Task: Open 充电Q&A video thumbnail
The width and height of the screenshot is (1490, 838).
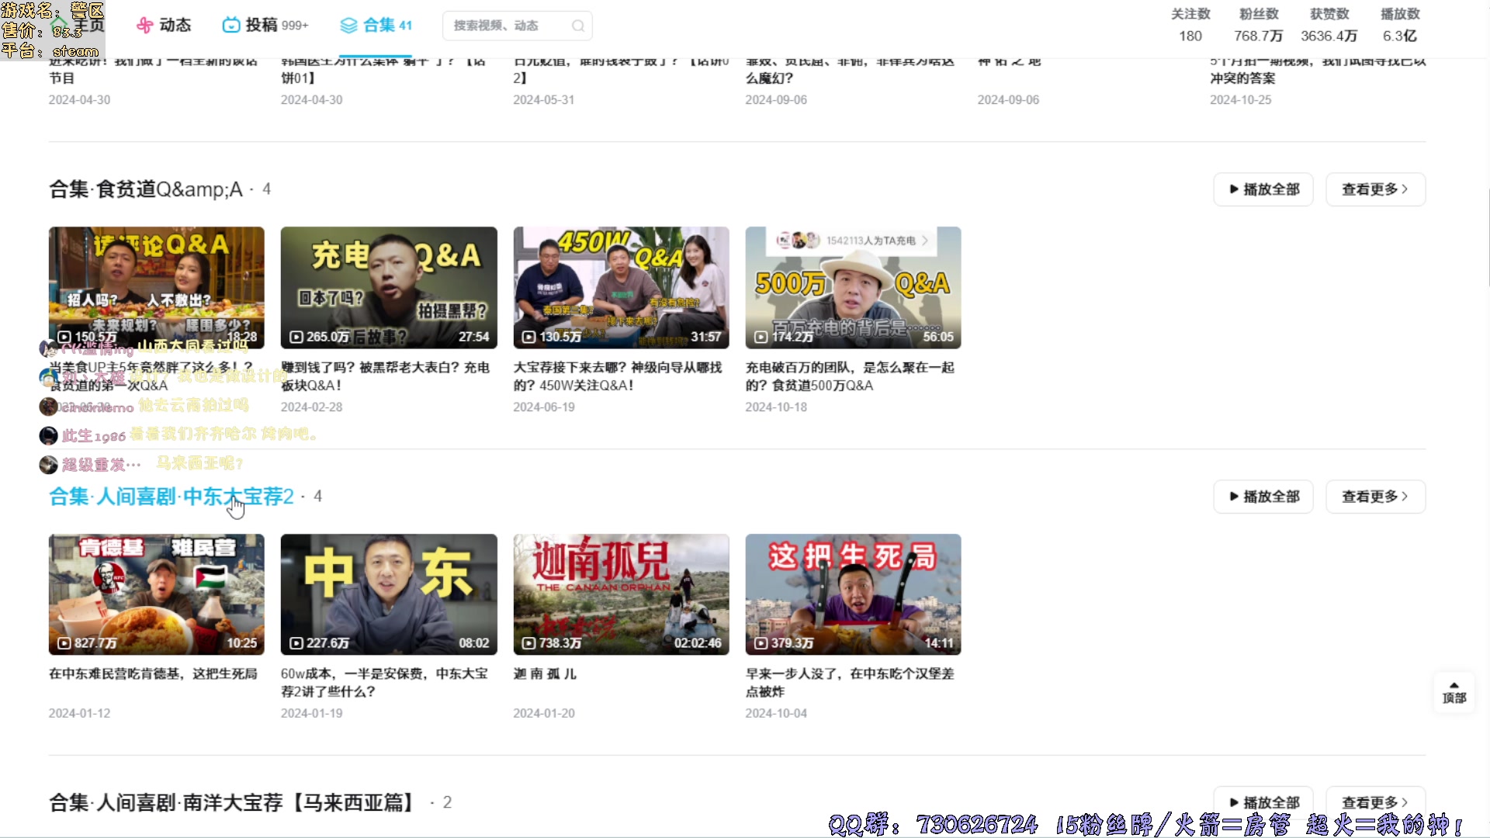Action: 389,287
